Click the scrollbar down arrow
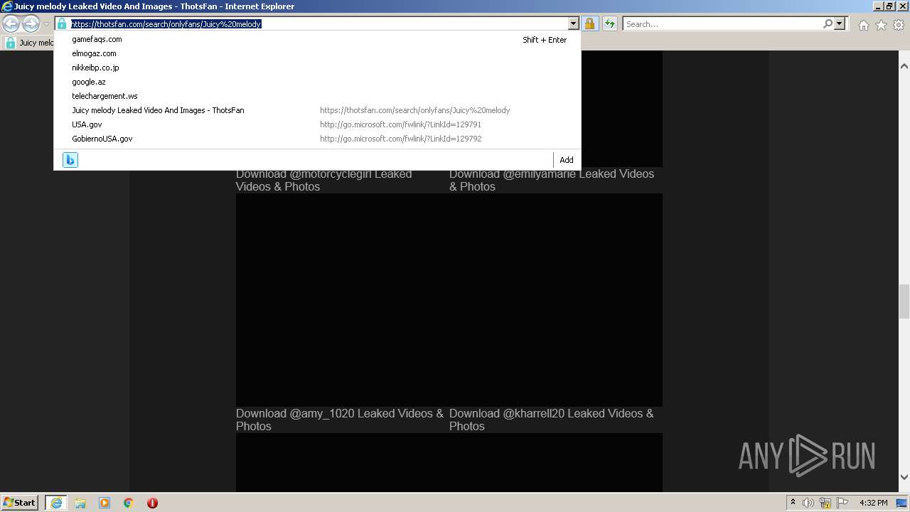Image resolution: width=910 pixels, height=512 pixels. (904, 477)
